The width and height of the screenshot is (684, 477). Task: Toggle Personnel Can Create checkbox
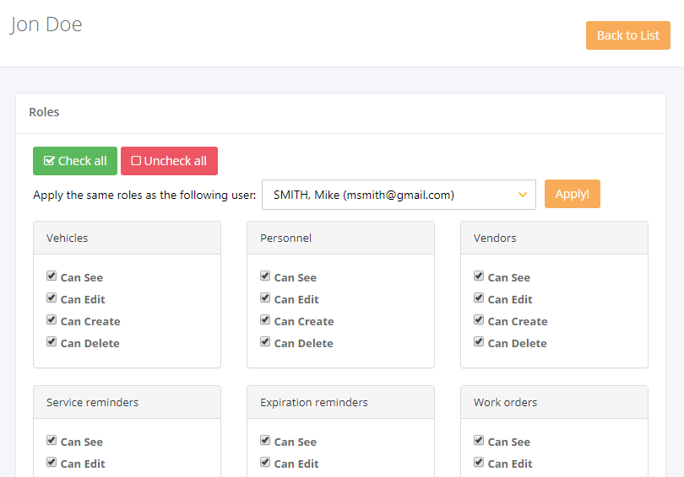click(265, 320)
